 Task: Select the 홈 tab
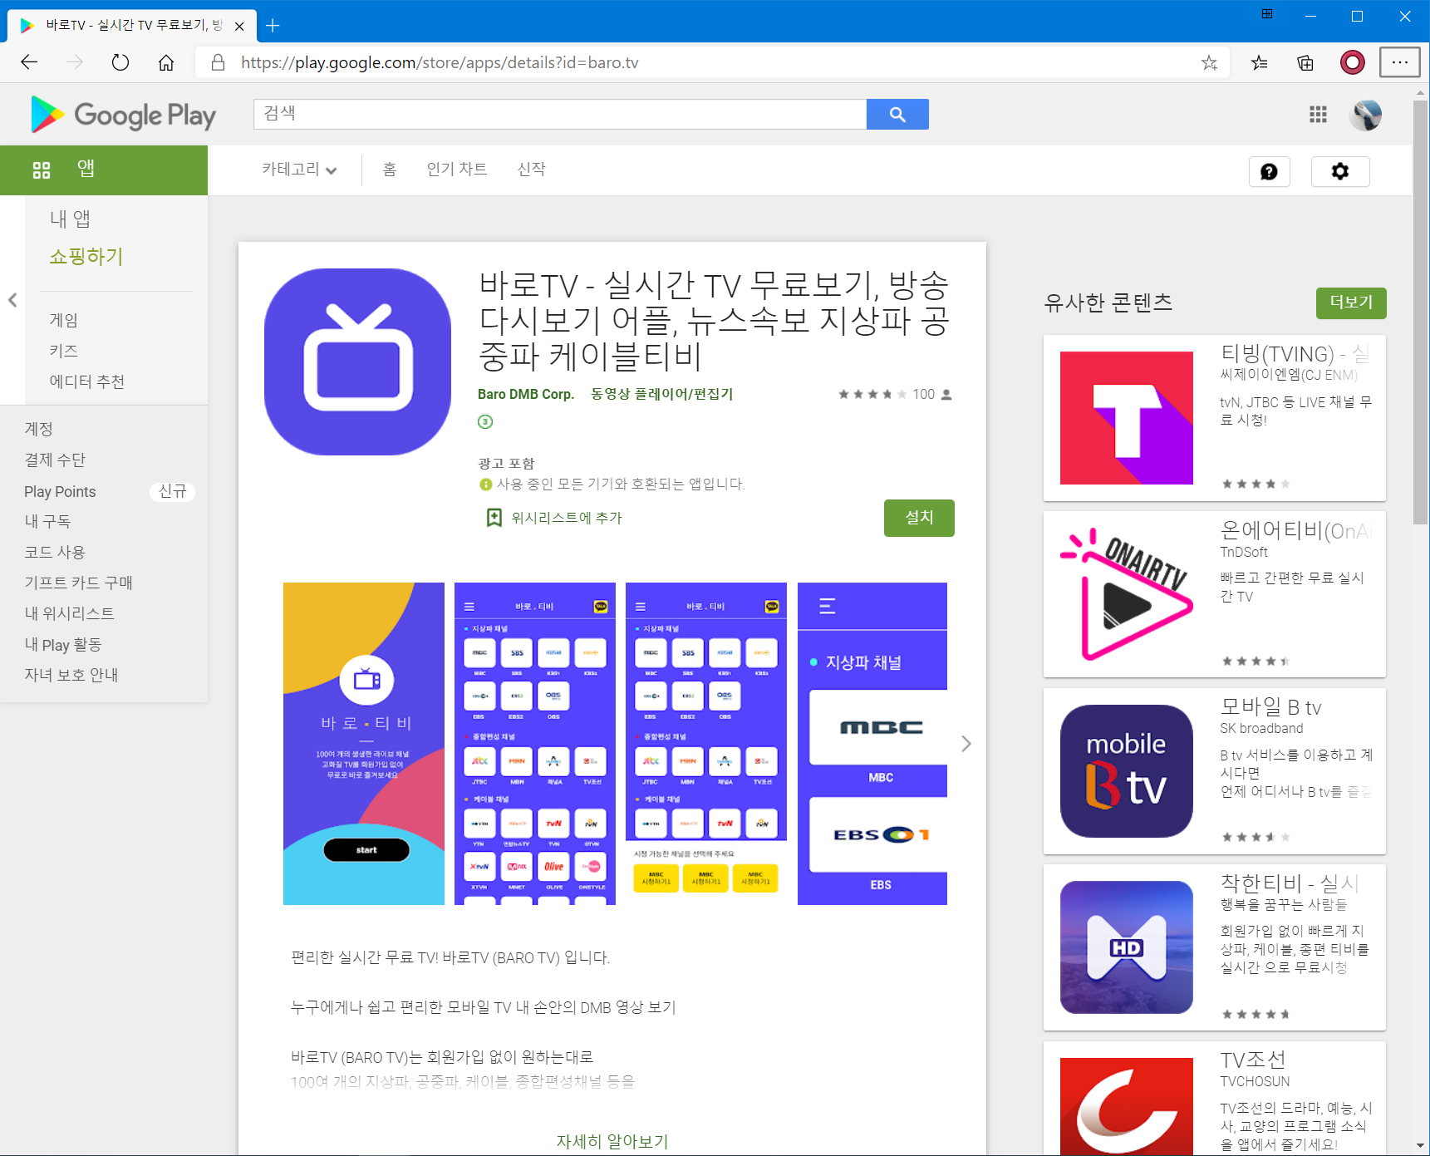390,170
